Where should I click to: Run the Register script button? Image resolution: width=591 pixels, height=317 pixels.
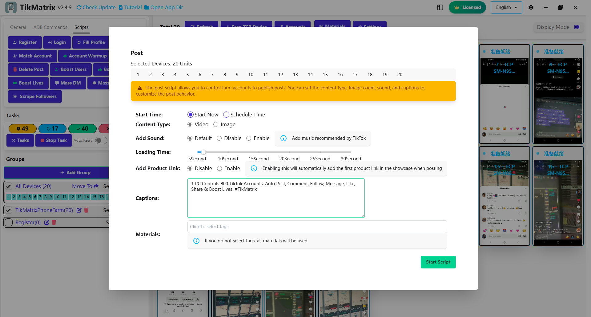tap(25, 42)
